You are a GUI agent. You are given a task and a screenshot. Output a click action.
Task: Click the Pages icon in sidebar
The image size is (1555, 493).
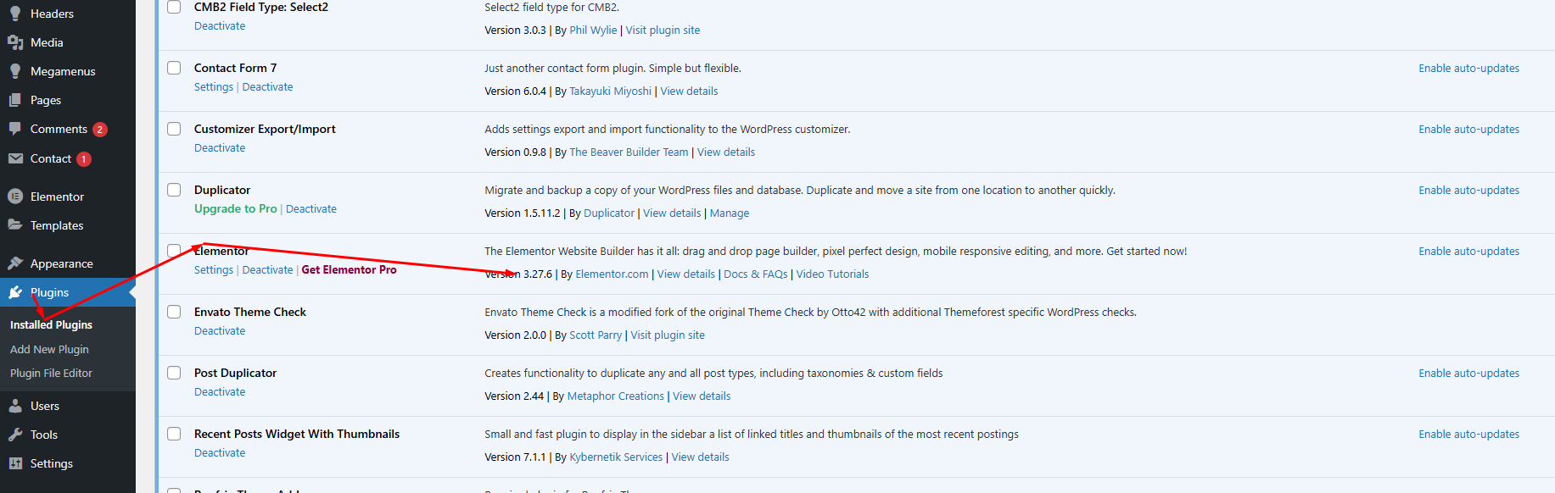tap(15, 100)
